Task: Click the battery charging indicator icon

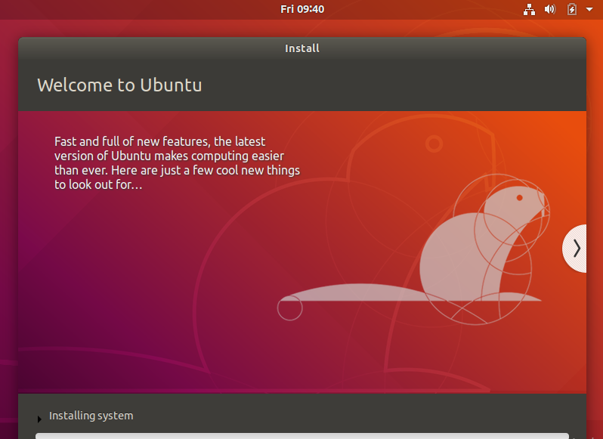Action: tap(572, 10)
